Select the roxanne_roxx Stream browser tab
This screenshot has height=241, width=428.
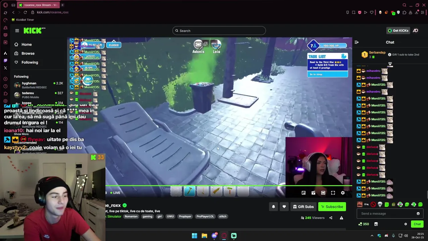tap(38, 5)
